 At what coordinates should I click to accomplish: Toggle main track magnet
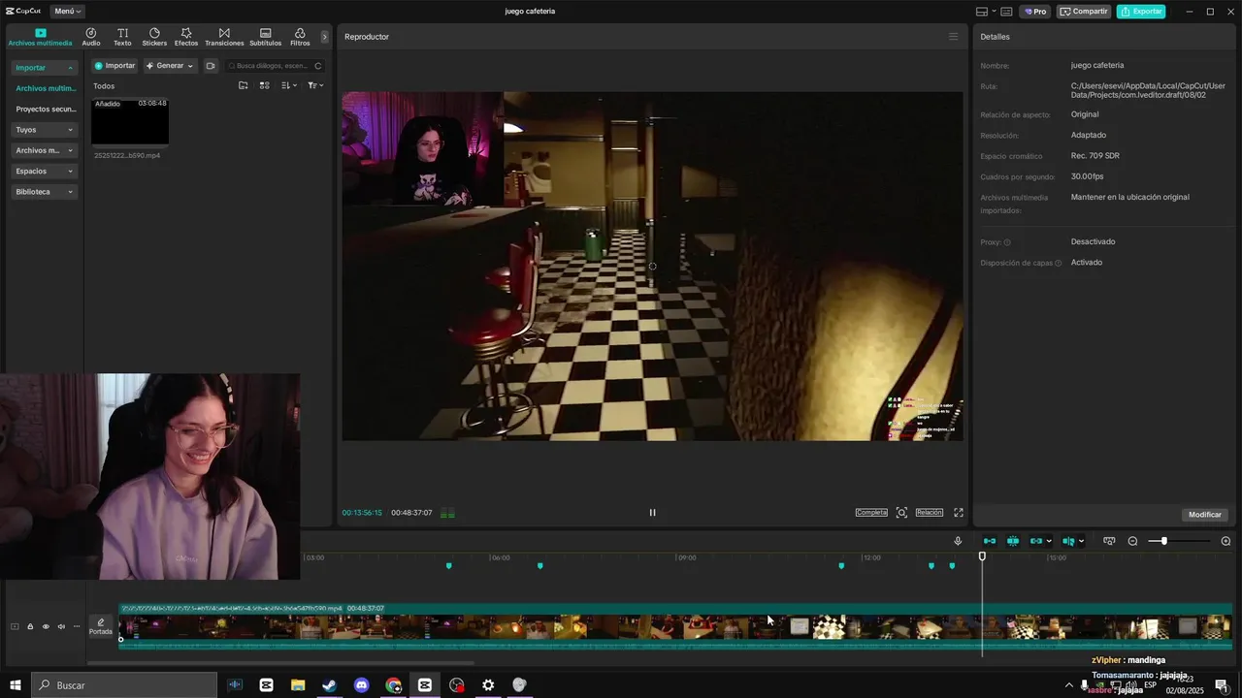pyautogui.click(x=990, y=541)
